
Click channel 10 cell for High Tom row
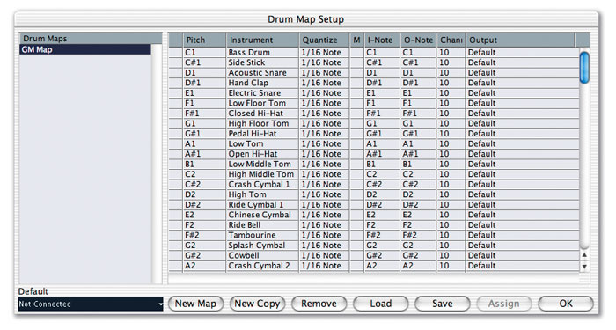click(x=451, y=194)
